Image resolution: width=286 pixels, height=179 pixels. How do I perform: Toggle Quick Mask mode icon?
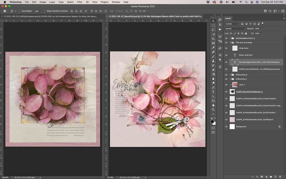pyautogui.click(x=213, y=128)
